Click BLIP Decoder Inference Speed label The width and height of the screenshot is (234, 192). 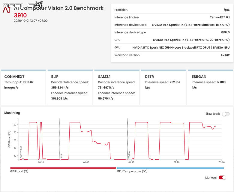(x=70, y=82)
